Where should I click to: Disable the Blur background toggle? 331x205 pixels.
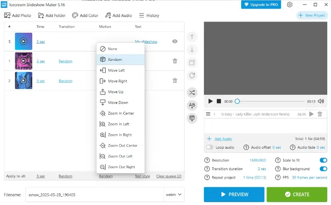[x=324, y=169]
